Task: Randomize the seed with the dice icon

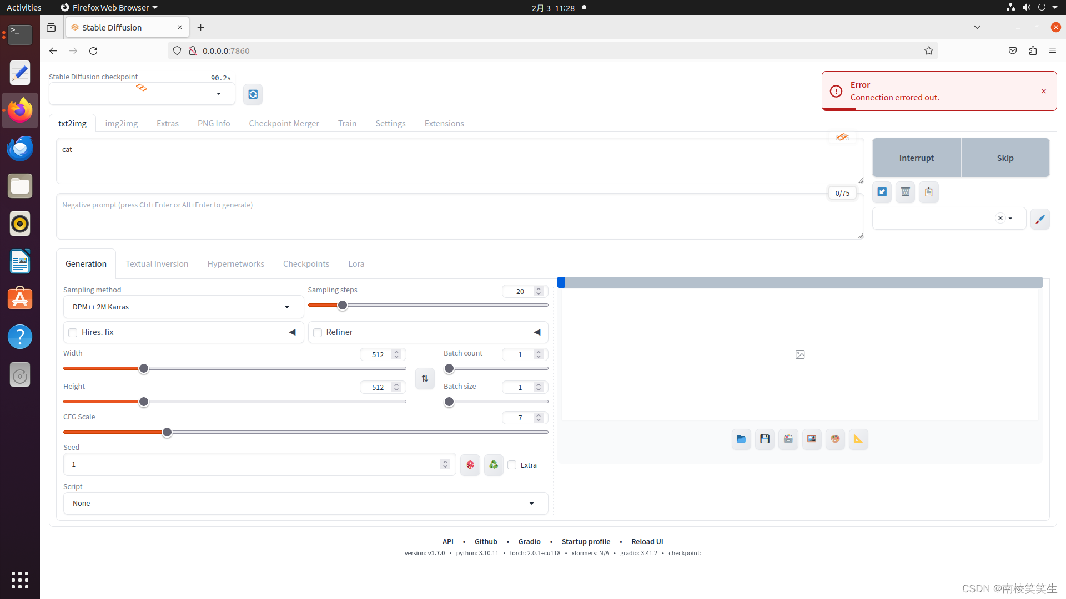Action: point(470,465)
